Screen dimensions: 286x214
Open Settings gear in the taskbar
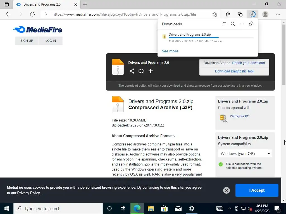pos(192,208)
